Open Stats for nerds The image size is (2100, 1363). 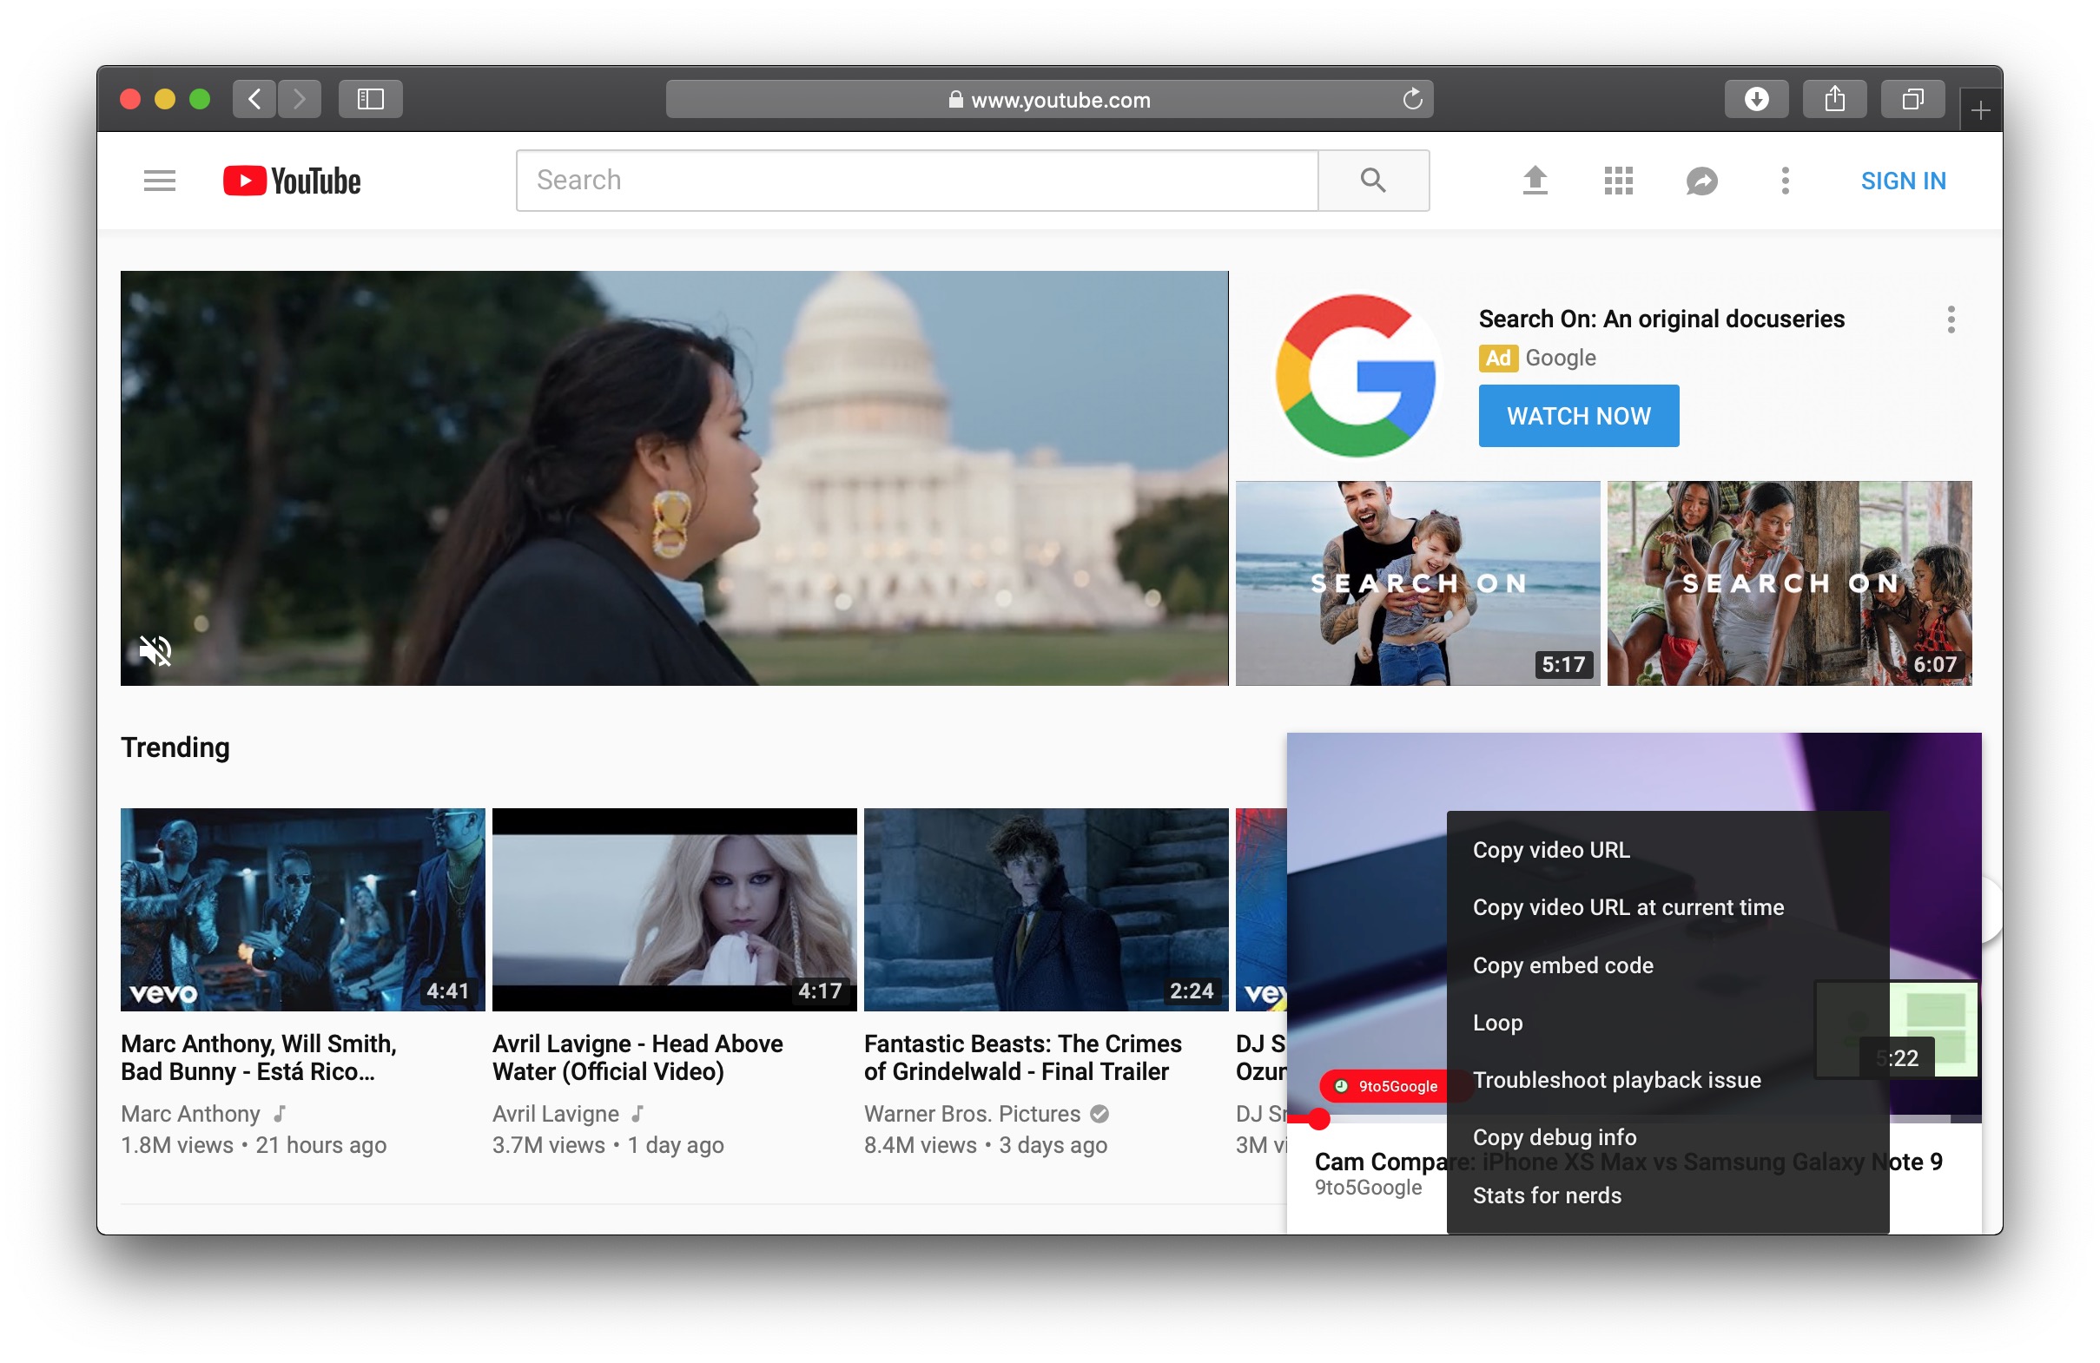click(1547, 1195)
